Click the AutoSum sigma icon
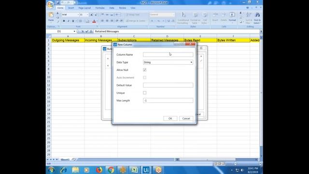309x174 pixels. (x=240, y=13)
